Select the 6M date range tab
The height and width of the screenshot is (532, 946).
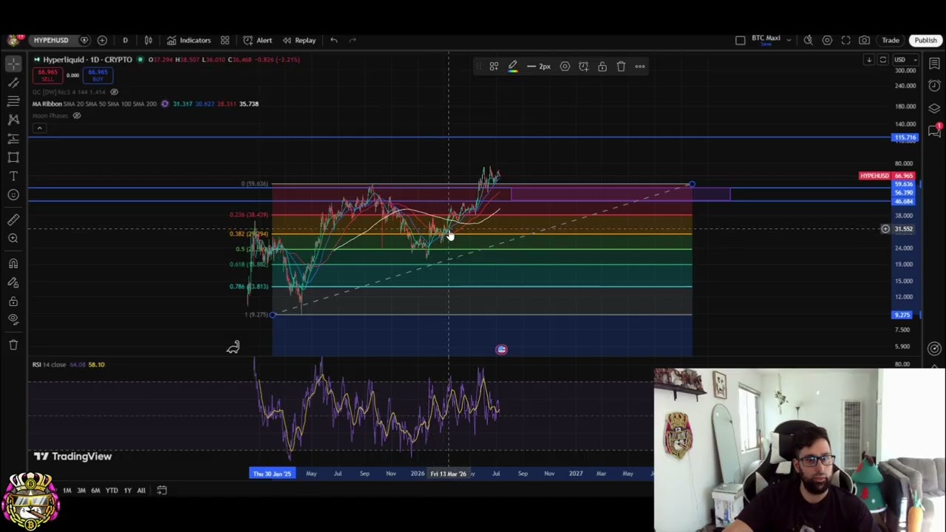coord(95,490)
